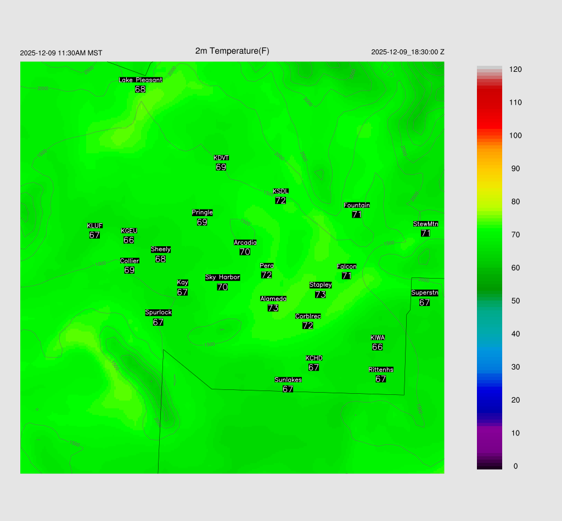The width and height of the screenshot is (562, 521).
Task: Click the Arcadia station temperature value
Action: 245,252
